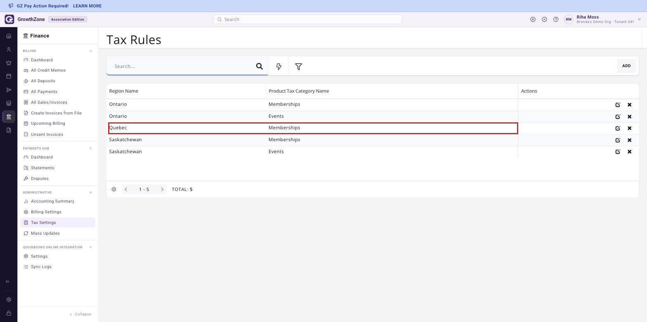This screenshot has width=647, height=322.
Task: Collapse the Billing section
Action: click(91, 51)
